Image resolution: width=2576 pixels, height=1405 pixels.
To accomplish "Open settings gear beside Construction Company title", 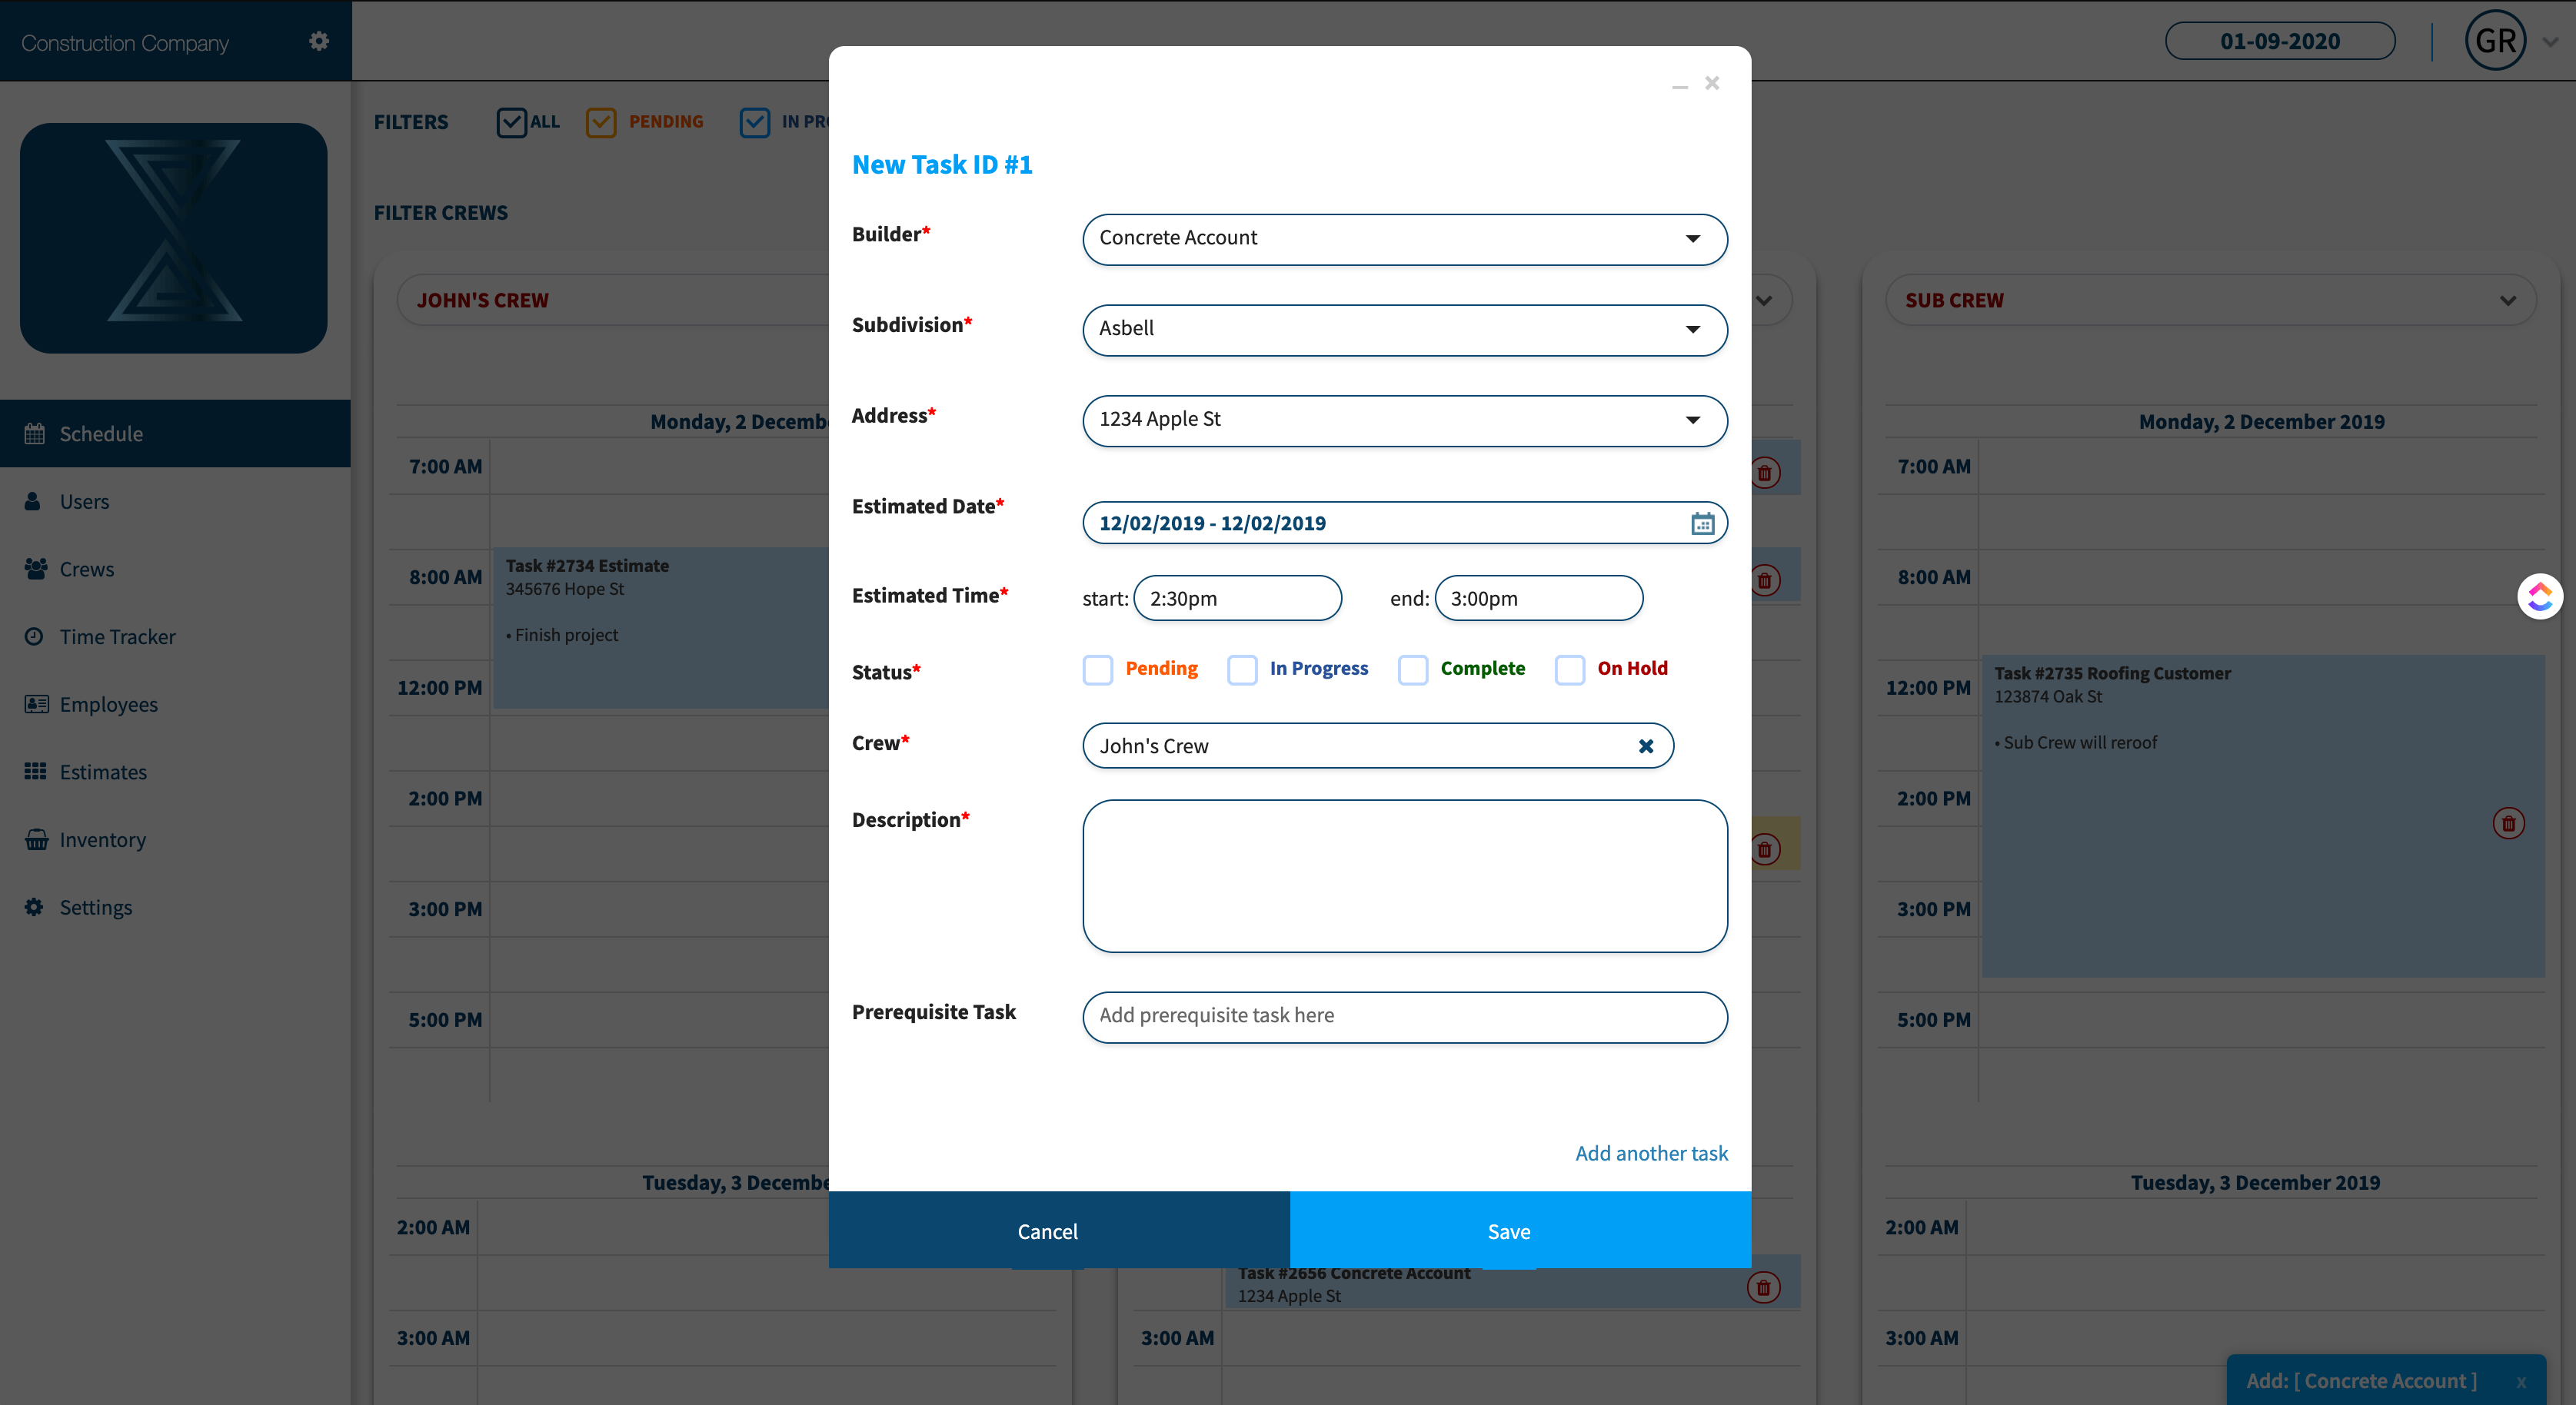I will pos(319,41).
